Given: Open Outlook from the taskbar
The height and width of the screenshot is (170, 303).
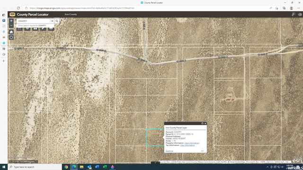Looking at the screenshot, I should point(89,167).
